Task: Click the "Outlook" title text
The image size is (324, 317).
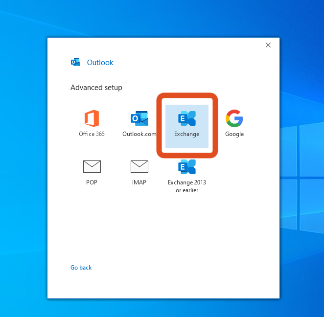Action: [x=100, y=63]
